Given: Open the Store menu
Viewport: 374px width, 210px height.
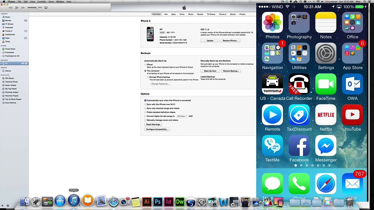Looking at the screenshot, I should [x=51, y=2].
